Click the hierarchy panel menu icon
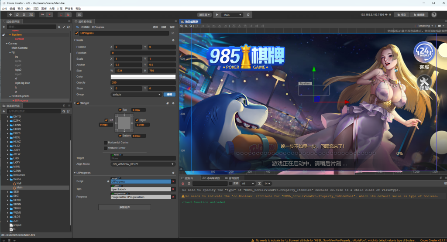This screenshot has width=447, height=242. (69, 21)
